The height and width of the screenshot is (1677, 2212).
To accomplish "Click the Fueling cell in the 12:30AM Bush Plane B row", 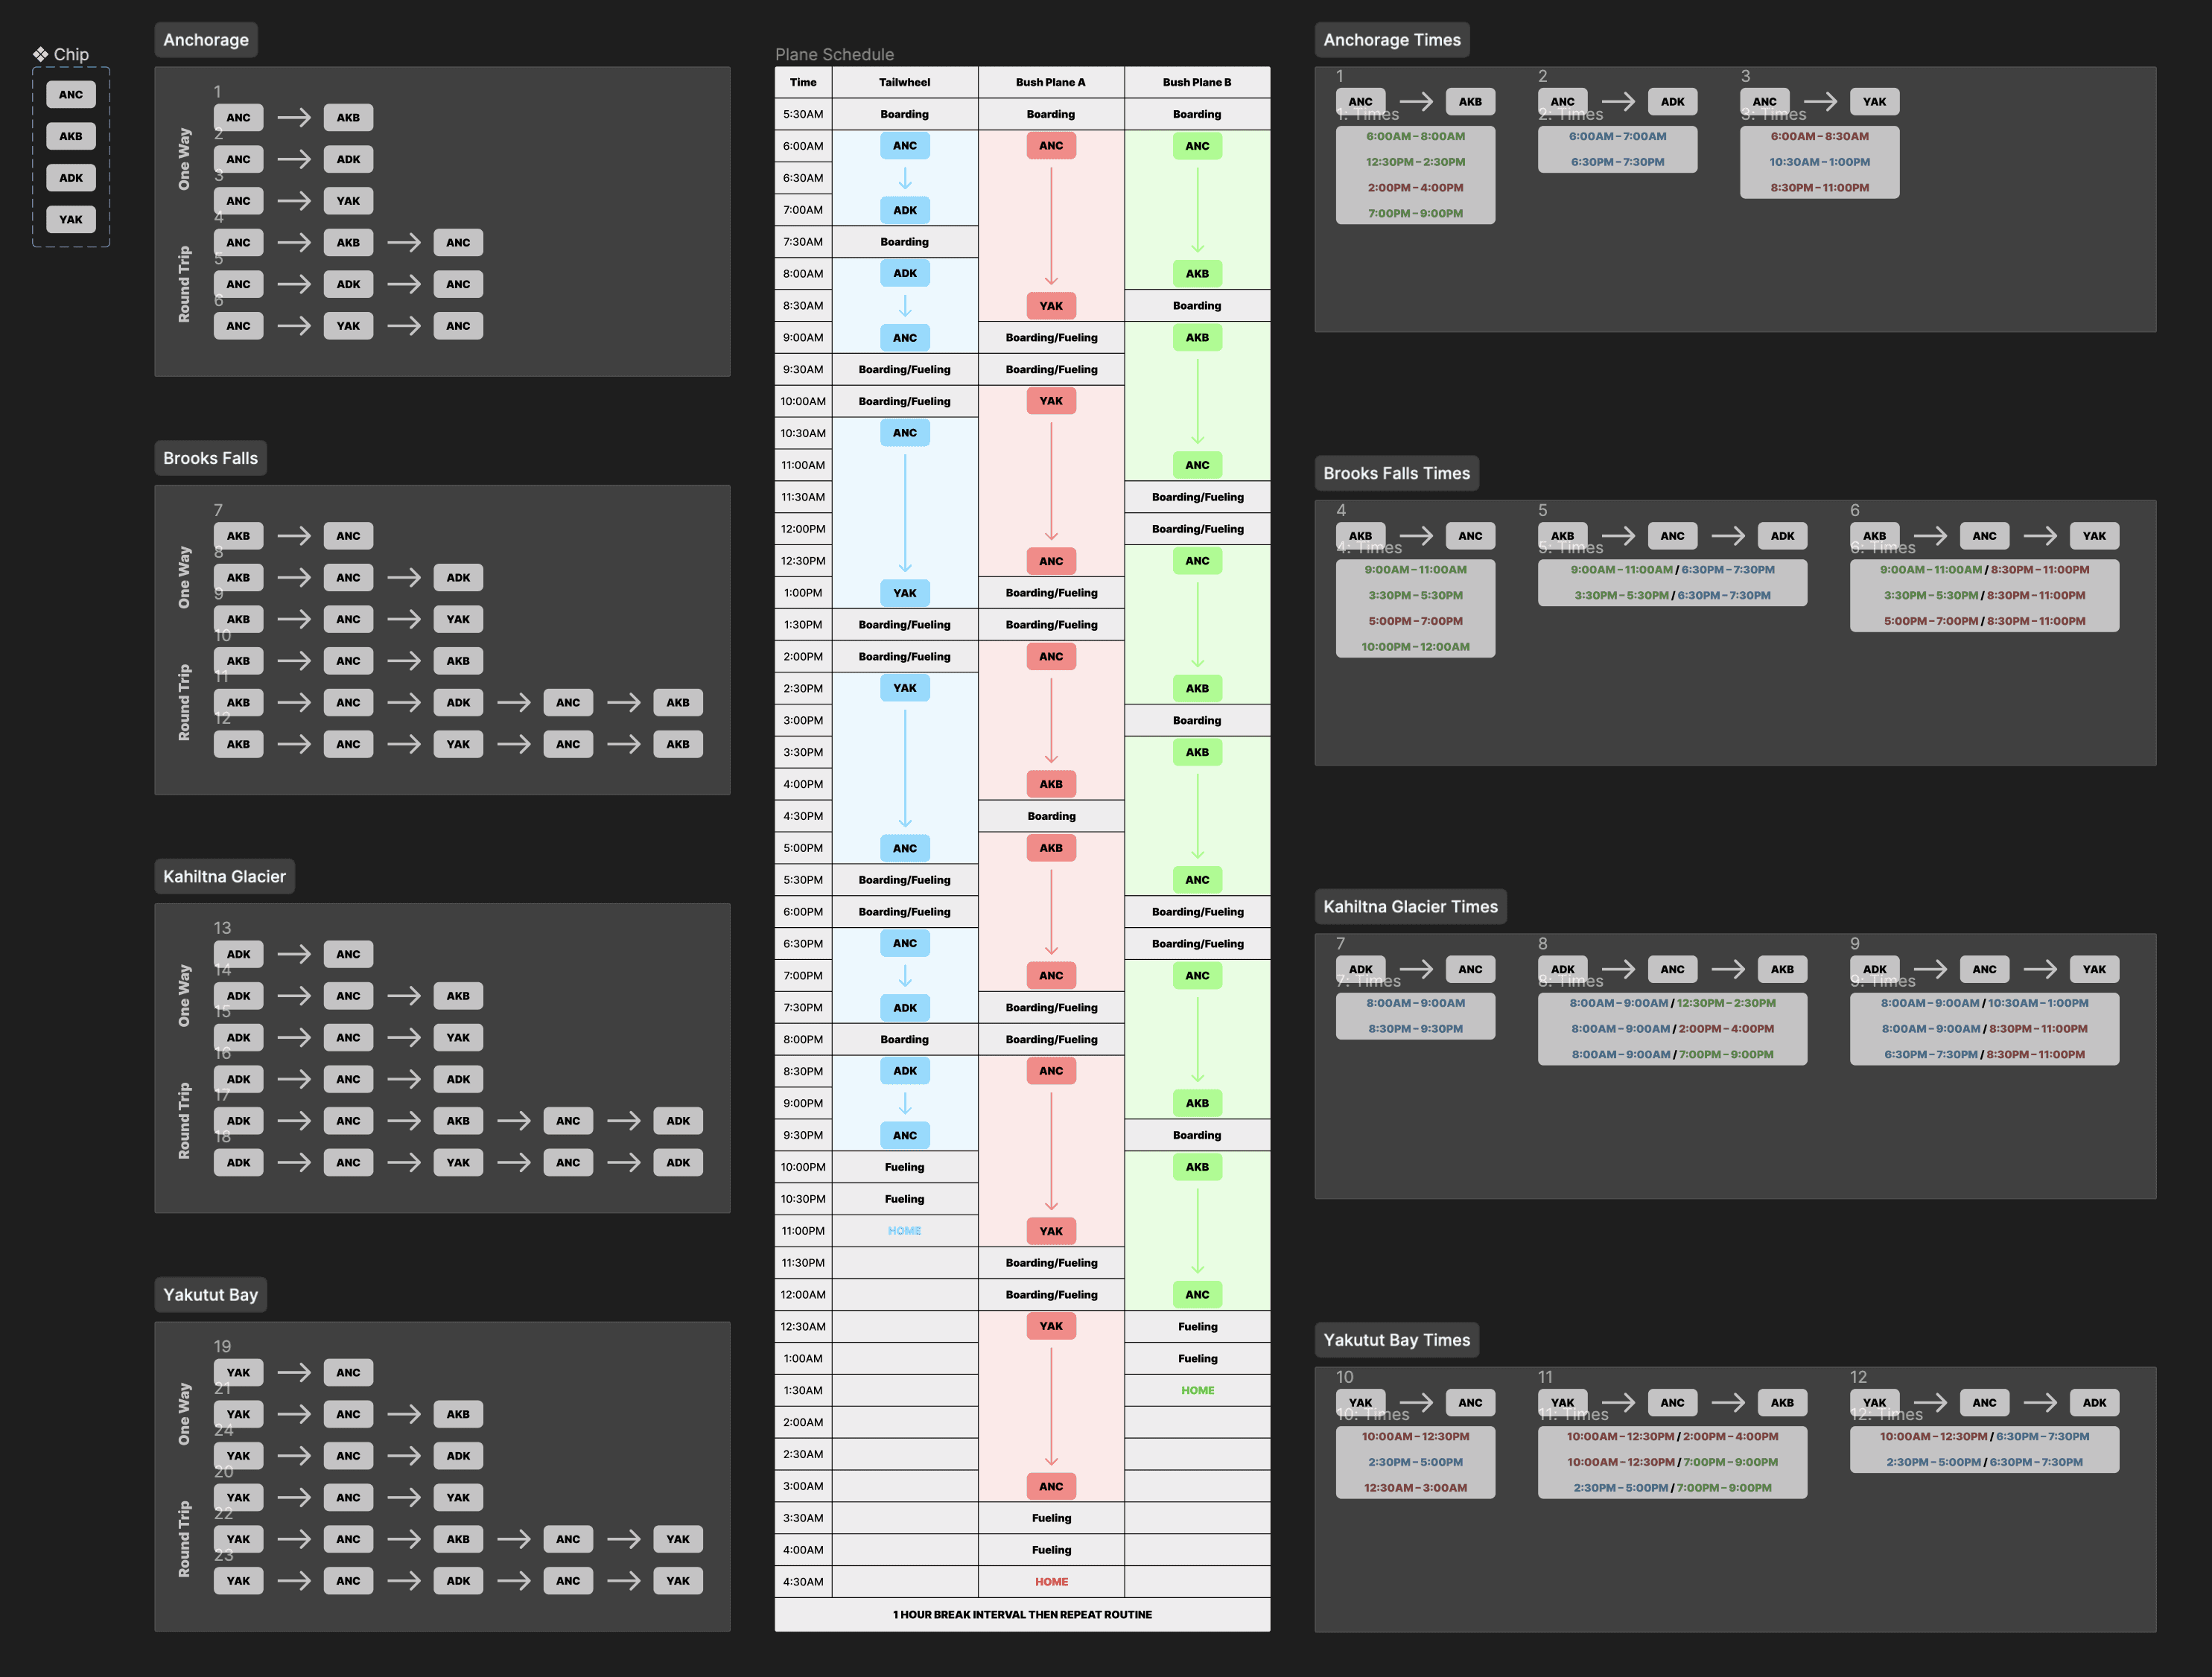I will pos(1197,1327).
